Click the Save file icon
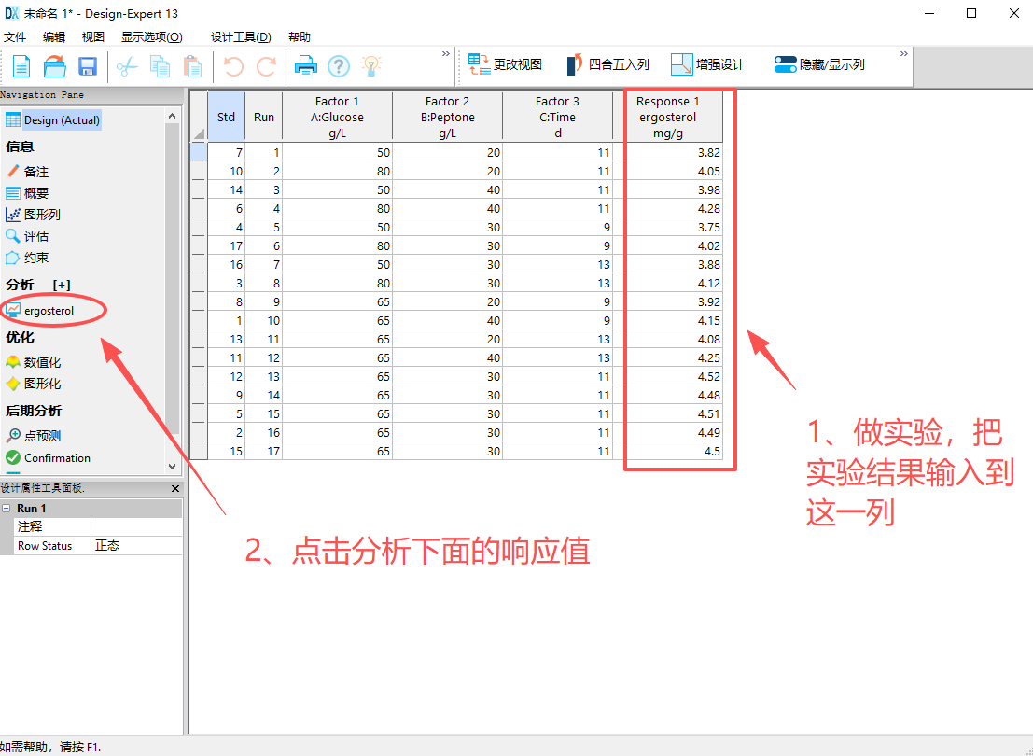Viewport: 1033px width, 756px height. pyautogui.click(x=88, y=65)
